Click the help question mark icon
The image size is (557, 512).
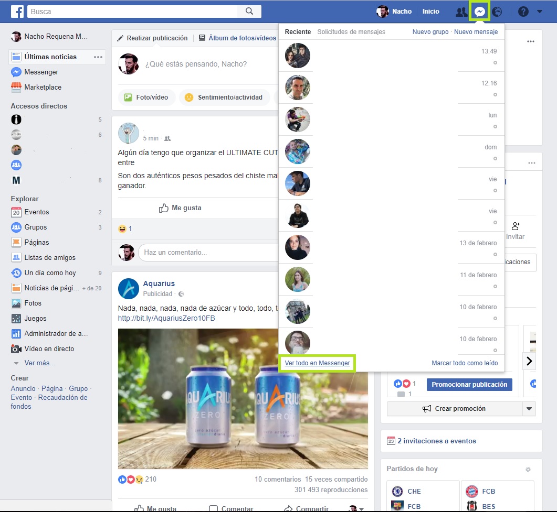tap(523, 12)
